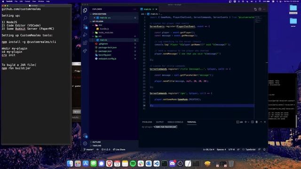Switch to the DEBUG CONSOLE tab
Viewport: 301px width, 169px height.
coord(175,122)
